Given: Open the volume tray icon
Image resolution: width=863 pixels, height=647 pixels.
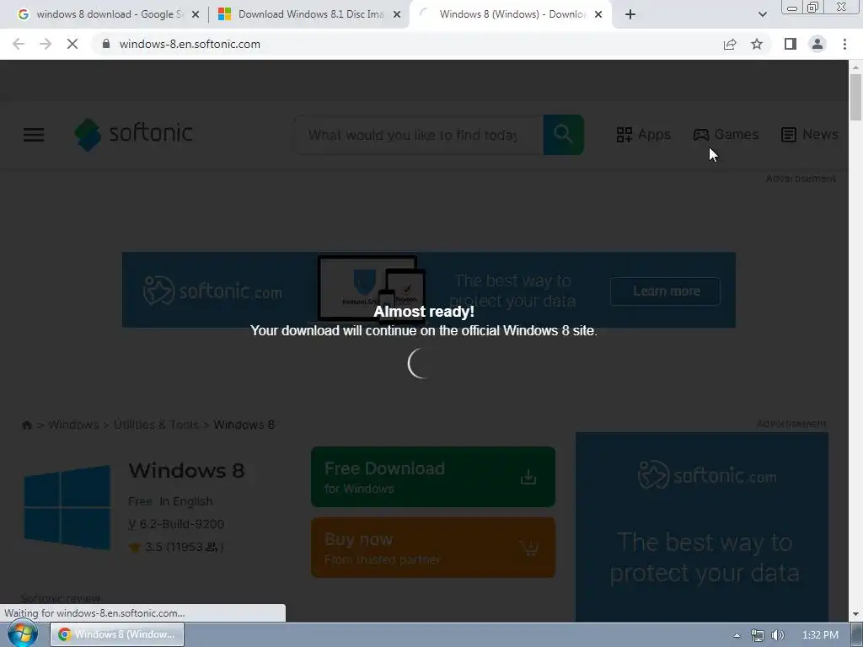Looking at the screenshot, I should point(778,635).
